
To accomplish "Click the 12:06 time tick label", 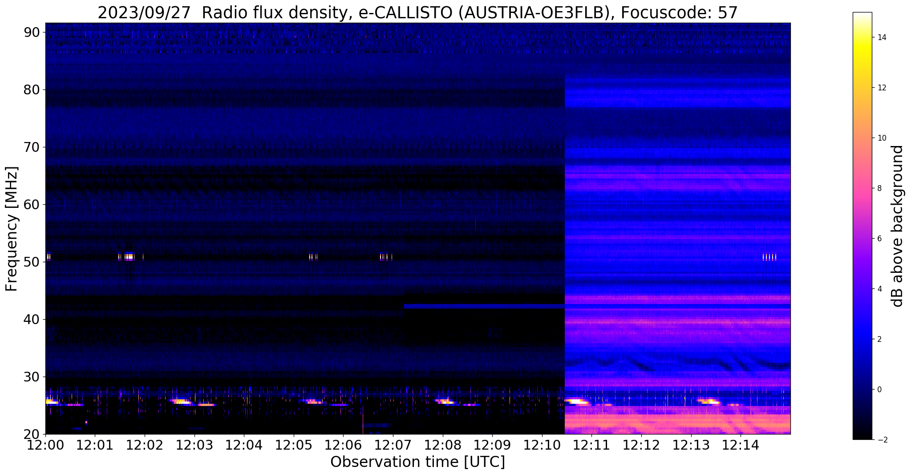I will (x=343, y=444).
